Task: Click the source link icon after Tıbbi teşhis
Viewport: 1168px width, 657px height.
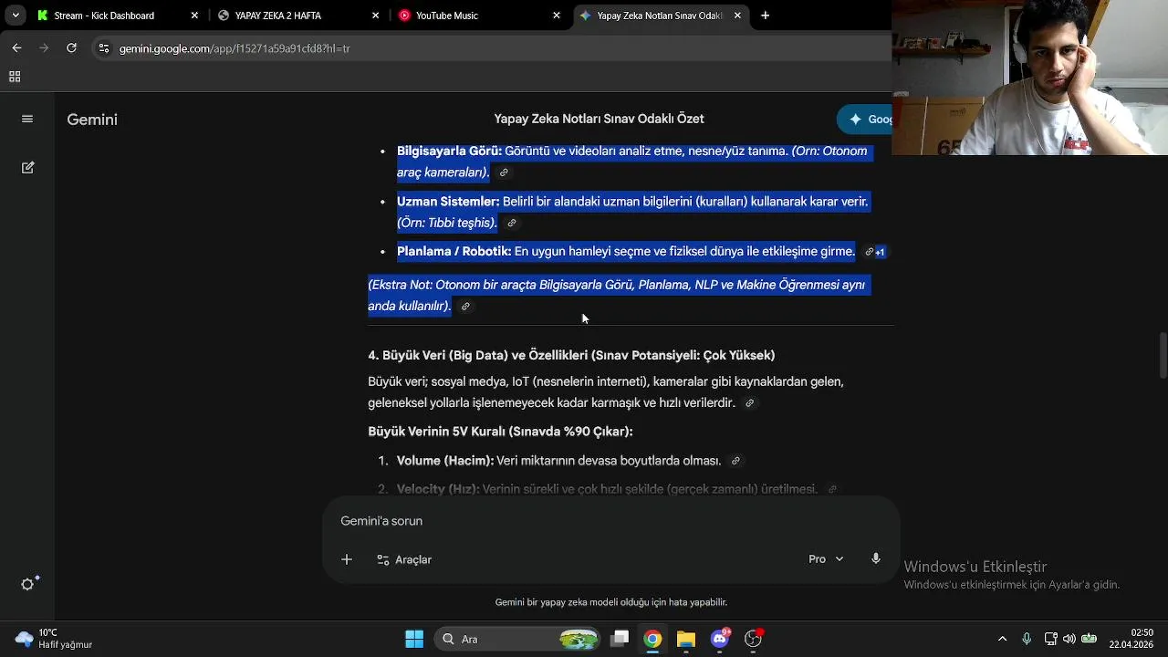Action: click(512, 223)
